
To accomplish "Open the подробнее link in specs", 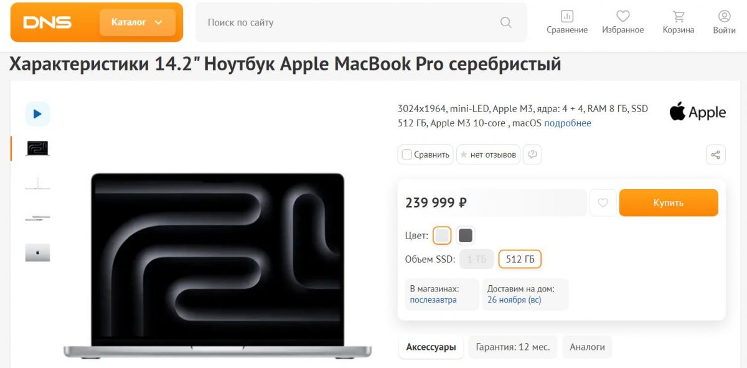I will (x=568, y=123).
